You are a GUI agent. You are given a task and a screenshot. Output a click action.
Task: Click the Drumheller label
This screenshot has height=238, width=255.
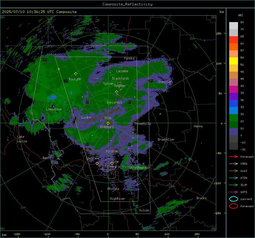[166, 140]
